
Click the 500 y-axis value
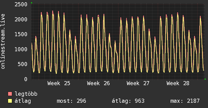(22, 64)
